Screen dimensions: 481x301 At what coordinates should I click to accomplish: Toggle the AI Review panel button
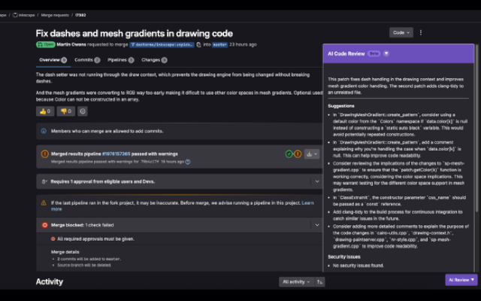click(461, 279)
